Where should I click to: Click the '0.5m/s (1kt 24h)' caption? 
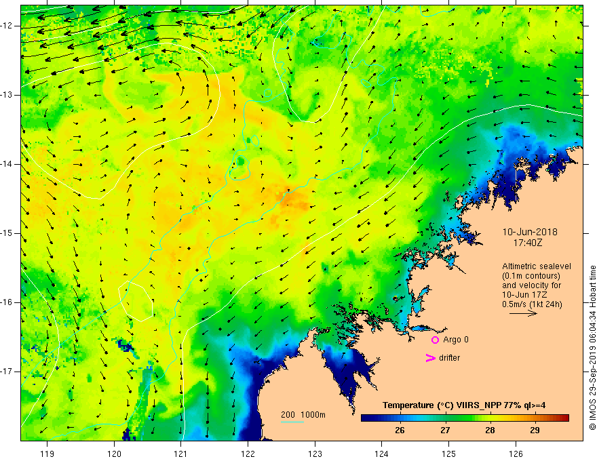point(532,304)
